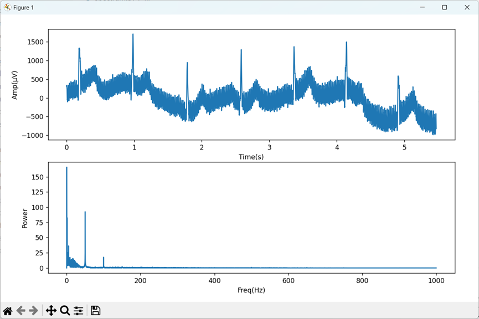Viewport: 479px width, 319px height.
Task: Go forward to the next view
Action: click(x=33, y=311)
